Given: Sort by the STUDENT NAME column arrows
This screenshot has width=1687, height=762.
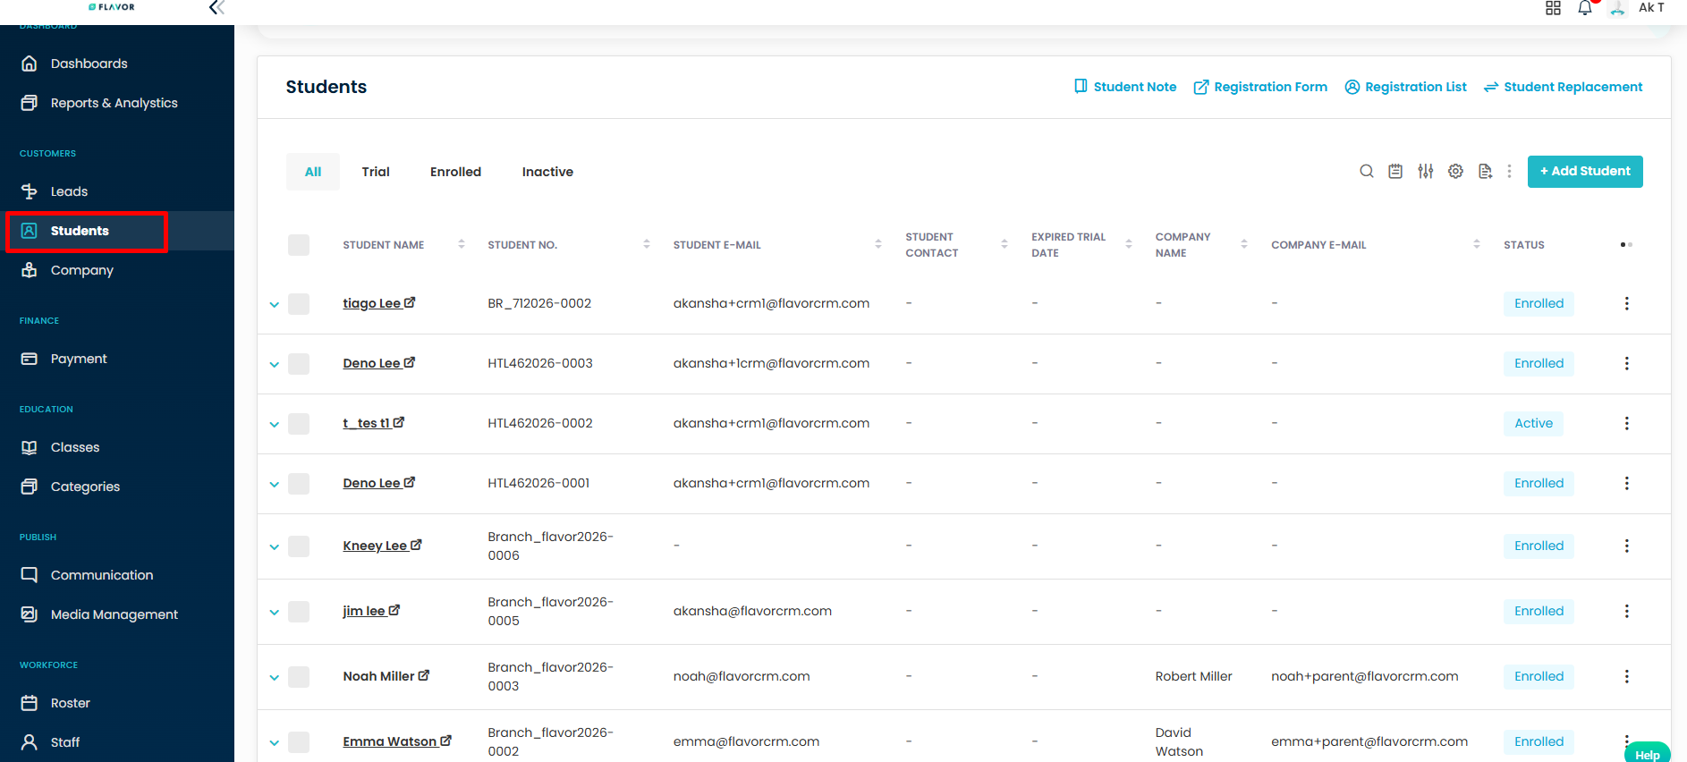Looking at the screenshot, I should (x=462, y=244).
